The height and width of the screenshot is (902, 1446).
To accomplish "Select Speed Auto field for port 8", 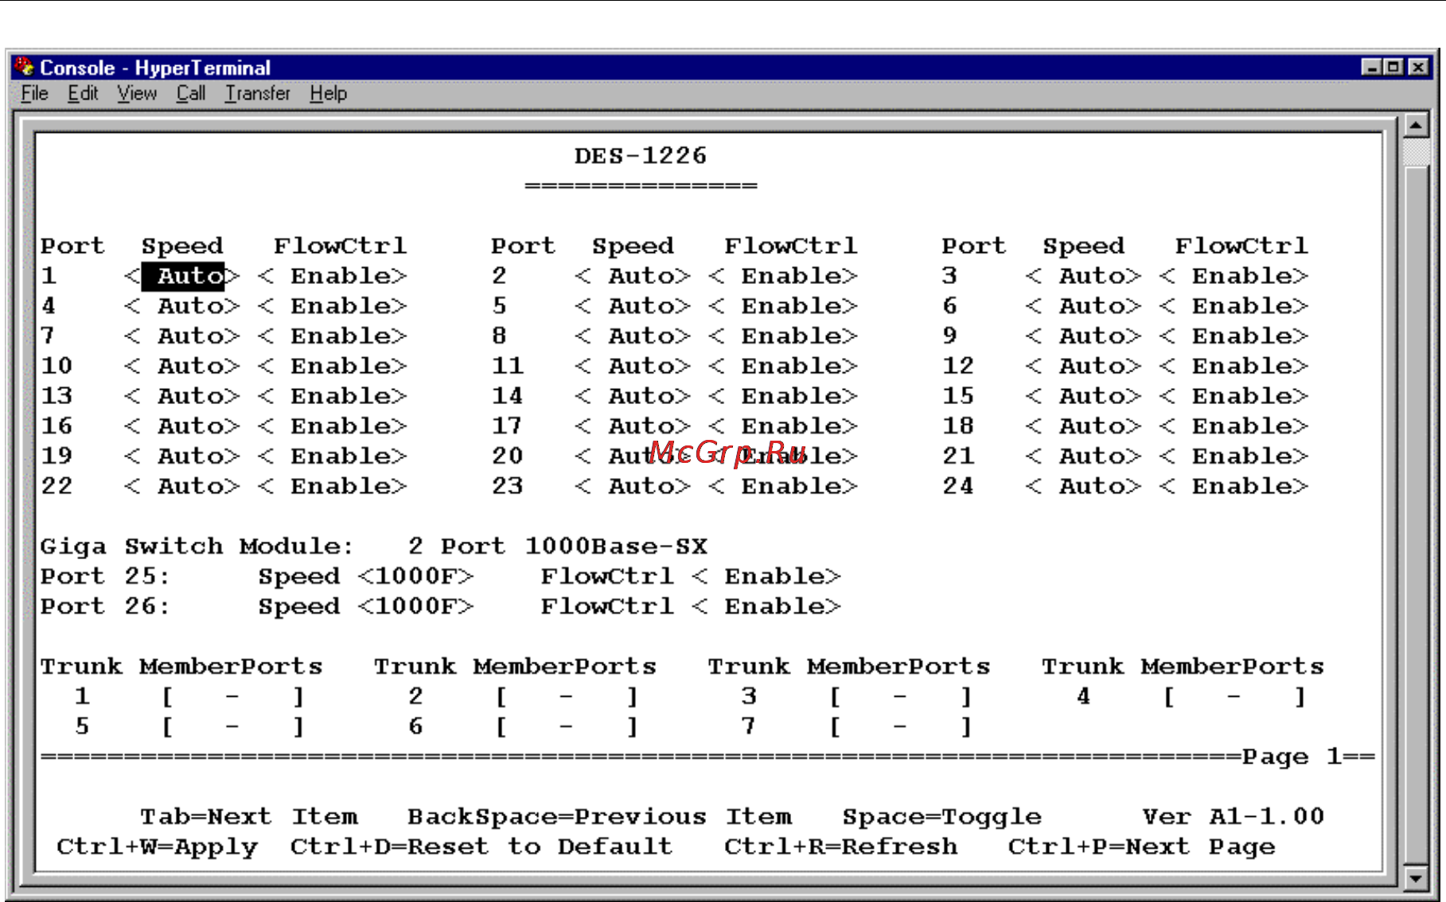I will tap(633, 336).
